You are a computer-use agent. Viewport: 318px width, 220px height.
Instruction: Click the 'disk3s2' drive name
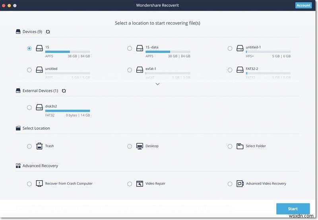click(x=51, y=106)
